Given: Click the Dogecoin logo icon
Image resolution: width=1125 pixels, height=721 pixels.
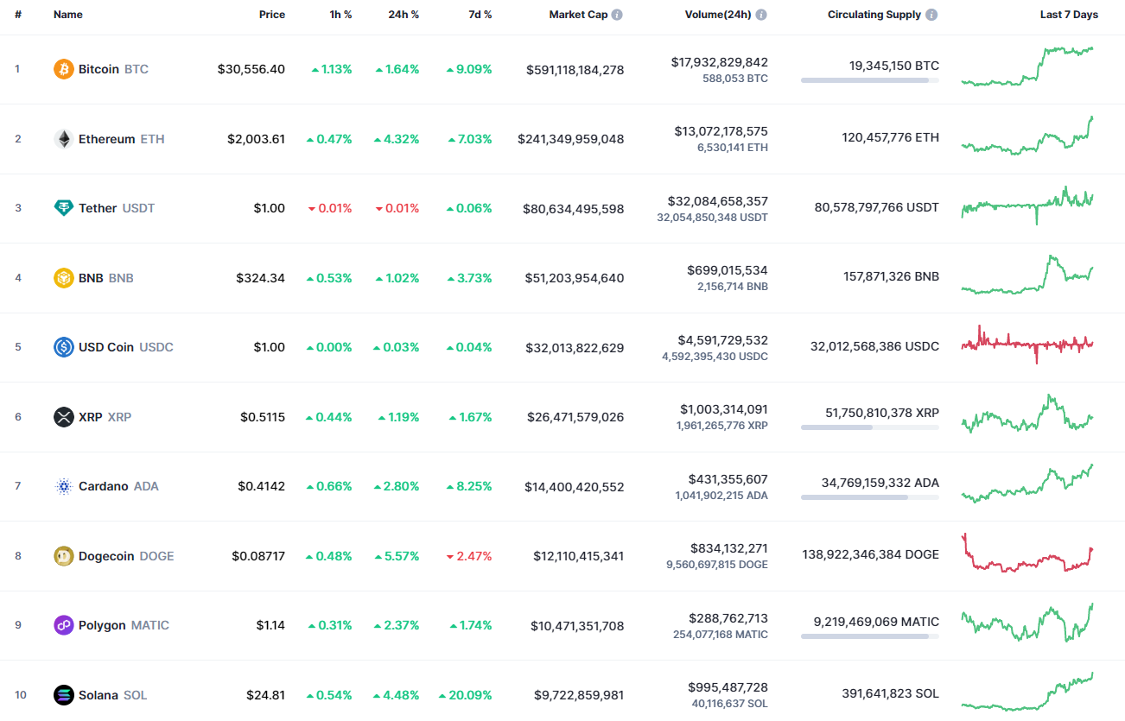Looking at the screenshot, I should [63, 555].
